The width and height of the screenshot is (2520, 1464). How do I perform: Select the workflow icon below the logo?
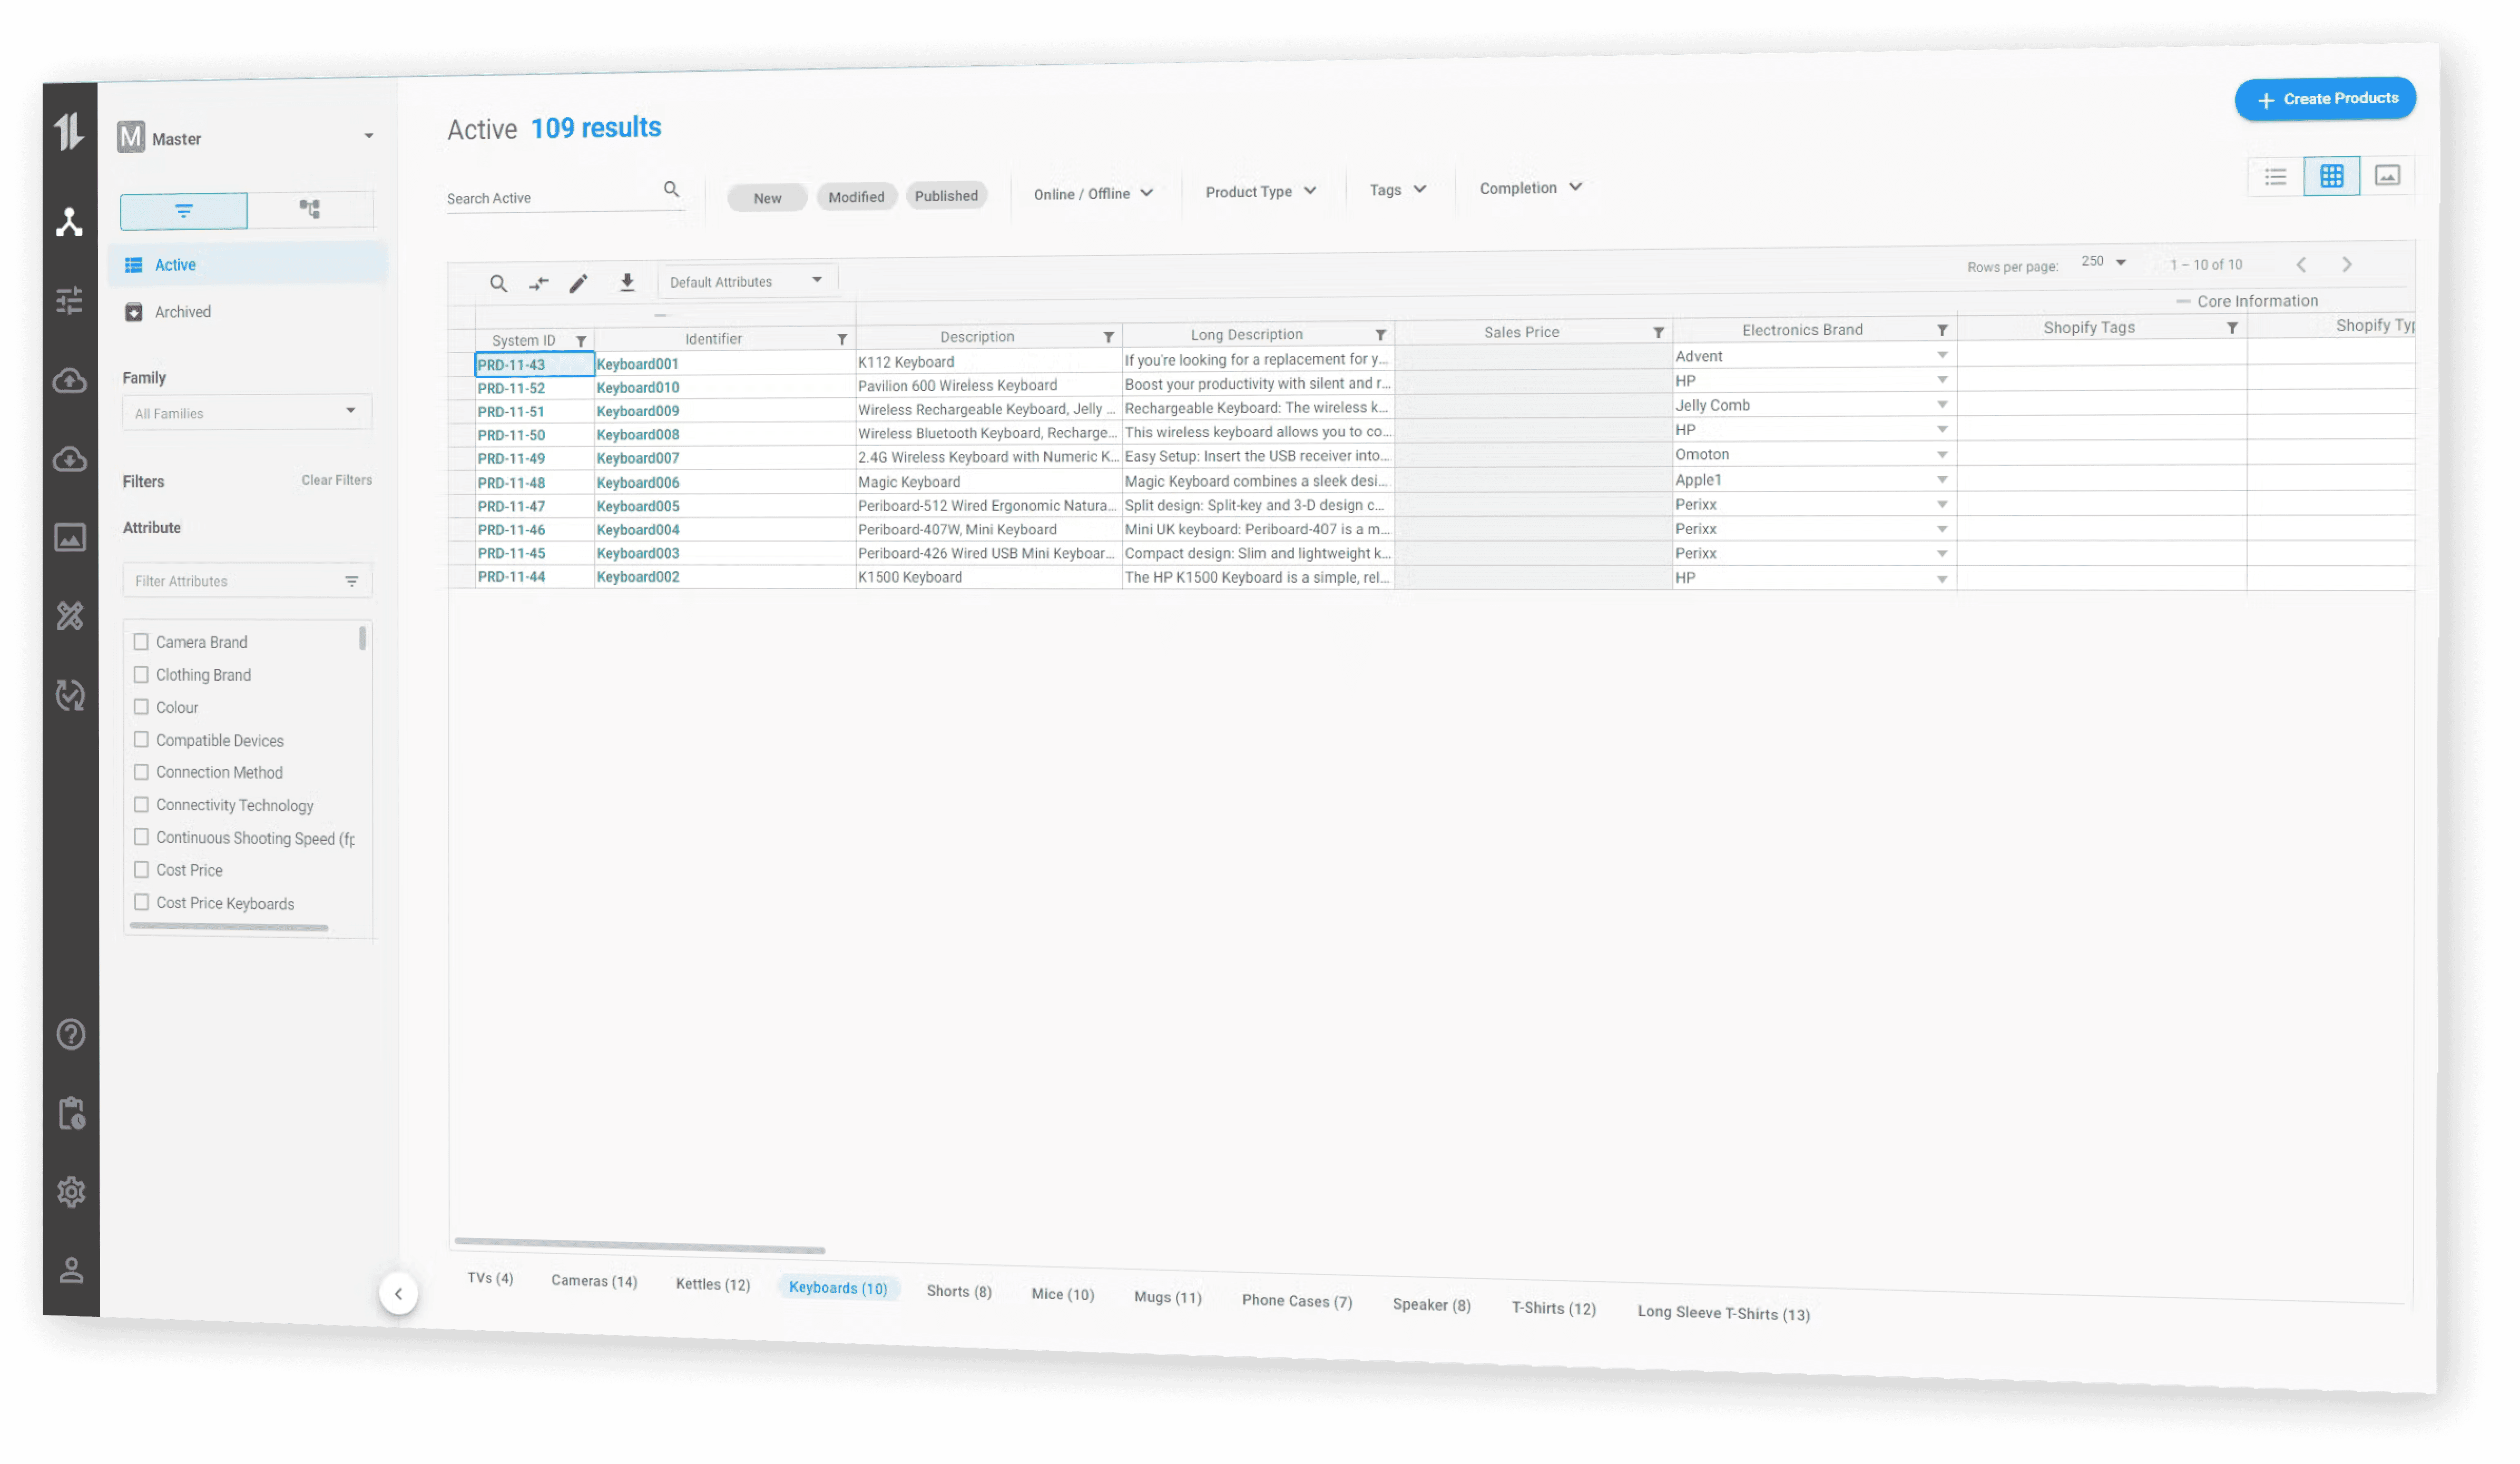70,222
